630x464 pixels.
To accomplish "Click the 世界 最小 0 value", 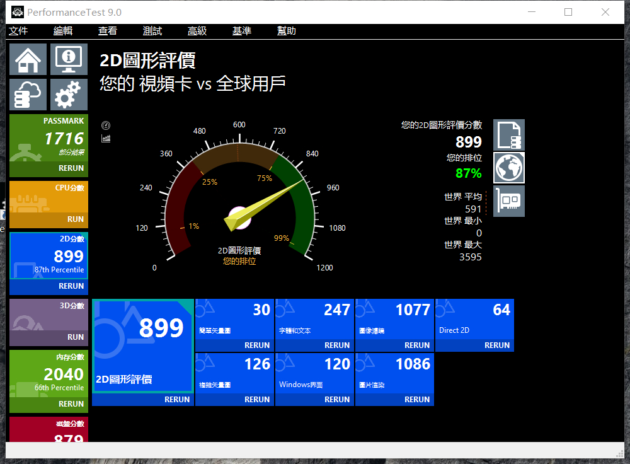I will pos(479,233).
